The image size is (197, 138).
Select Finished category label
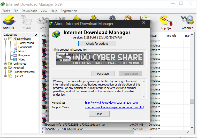pyautogui.click(x=18, y=68)
